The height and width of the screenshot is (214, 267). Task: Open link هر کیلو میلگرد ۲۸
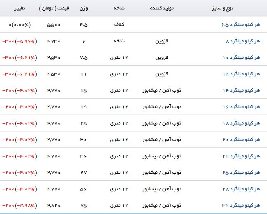click(241, 189)
